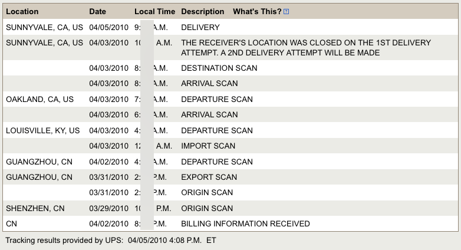461x250 pixels.
Task: Select SHENZHEN, CN location cell
Action: pyautogui.click(x=35, y=208)
